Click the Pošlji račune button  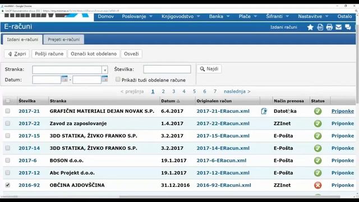coord(49,54)
